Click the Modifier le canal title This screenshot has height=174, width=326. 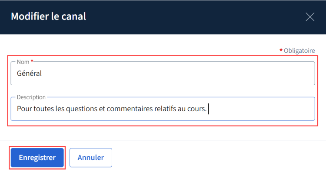pos(48,16)
